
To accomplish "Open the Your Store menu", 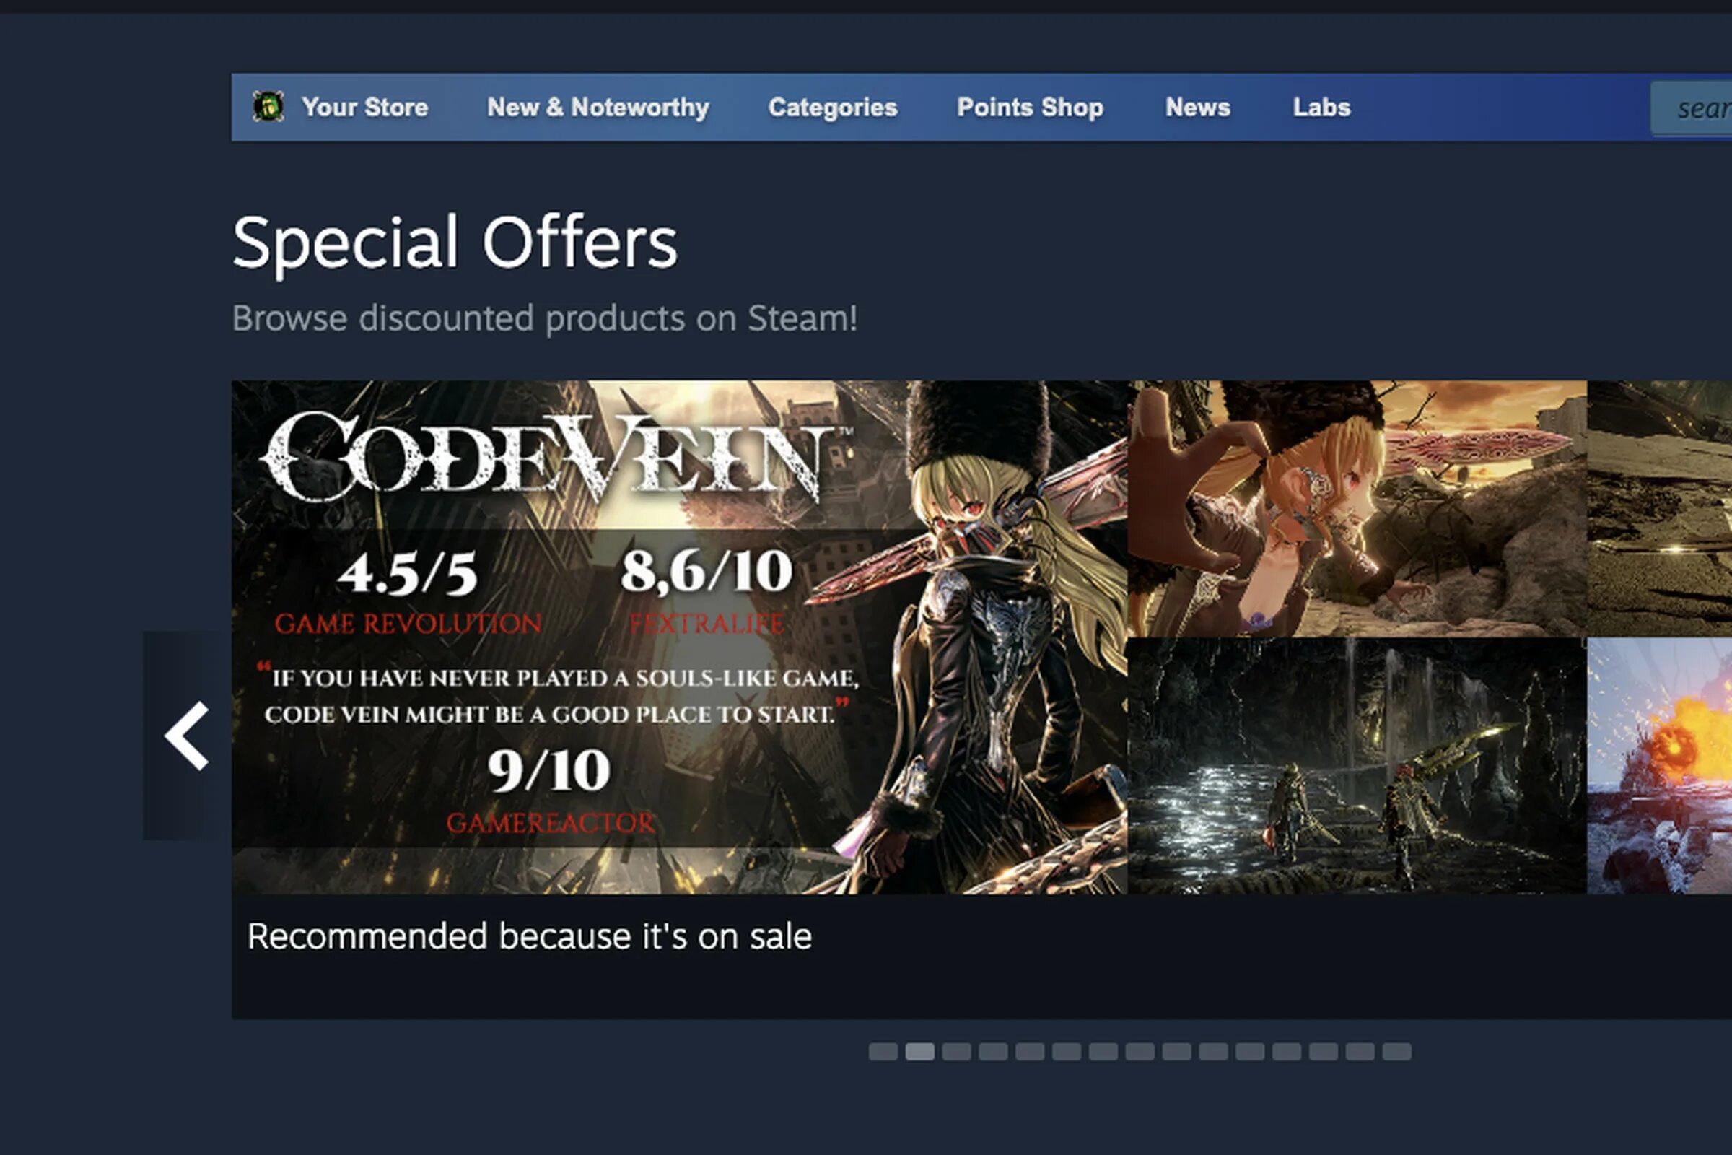I will [364, 108].
